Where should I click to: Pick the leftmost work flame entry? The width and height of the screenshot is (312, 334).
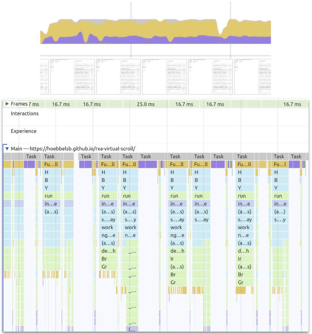pyautogui.click(x=107, y=227)
